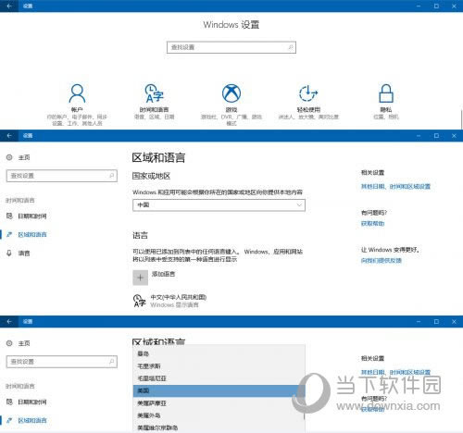Click the 隐私 category label
Image resolution: width=463 pixels, height=433 pixels.
click(x=386, y=110)
